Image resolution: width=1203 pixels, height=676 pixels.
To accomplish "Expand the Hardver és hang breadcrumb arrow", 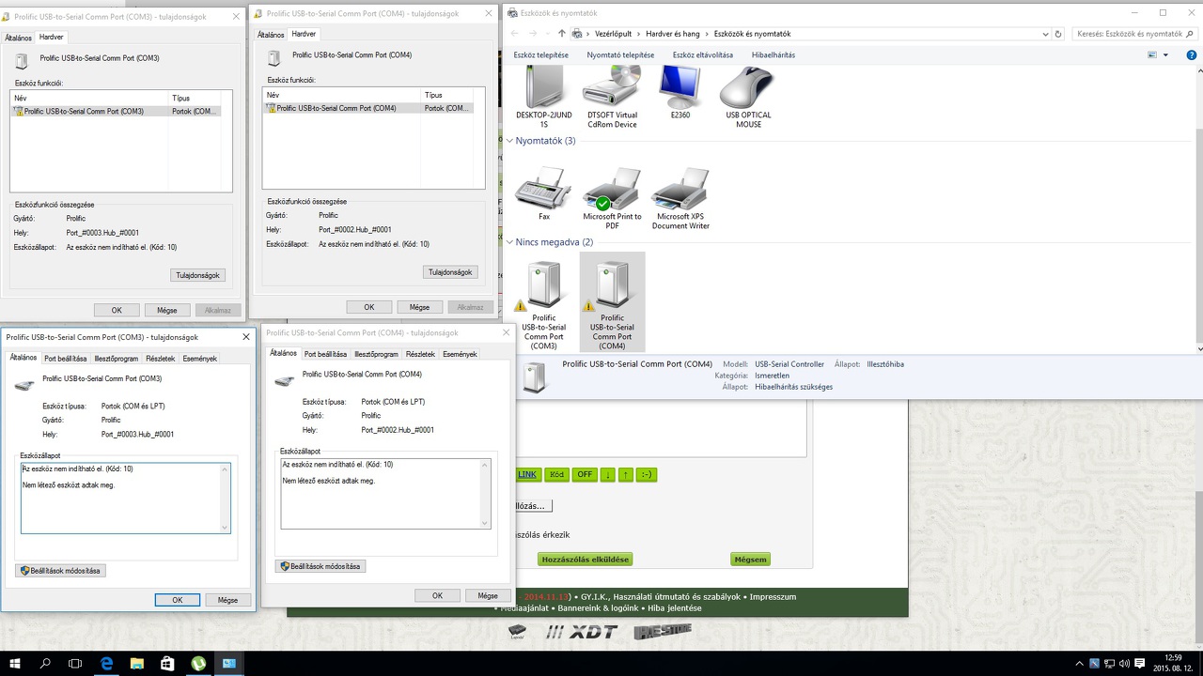I will pos(705,34).
